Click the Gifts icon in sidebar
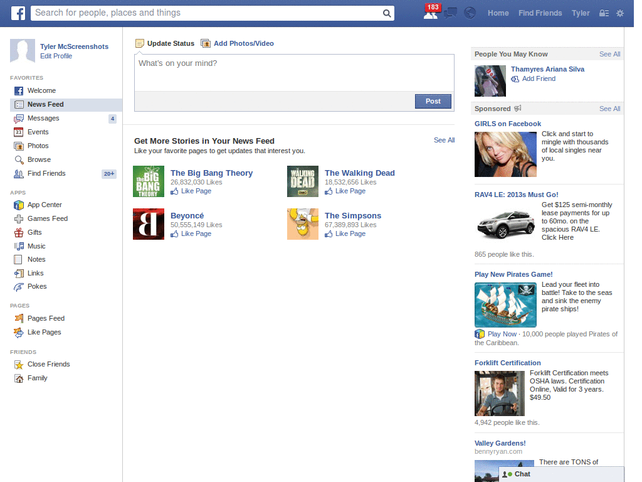 (x=19, y=233)
